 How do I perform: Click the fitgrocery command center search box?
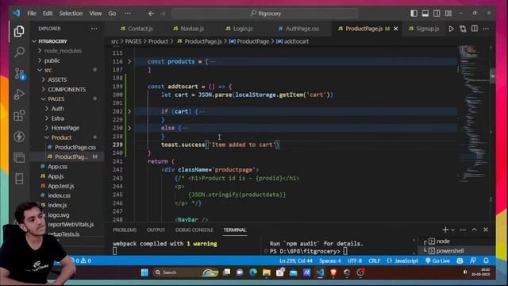(x=265, y=14)
